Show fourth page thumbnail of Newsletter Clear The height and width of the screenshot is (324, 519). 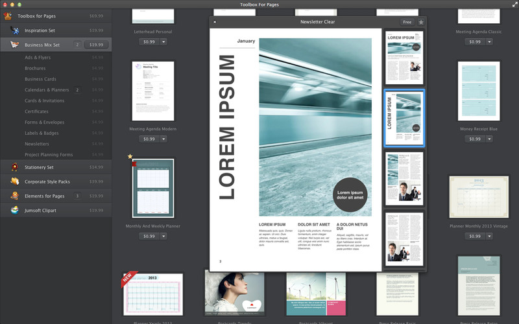point(404,239)
